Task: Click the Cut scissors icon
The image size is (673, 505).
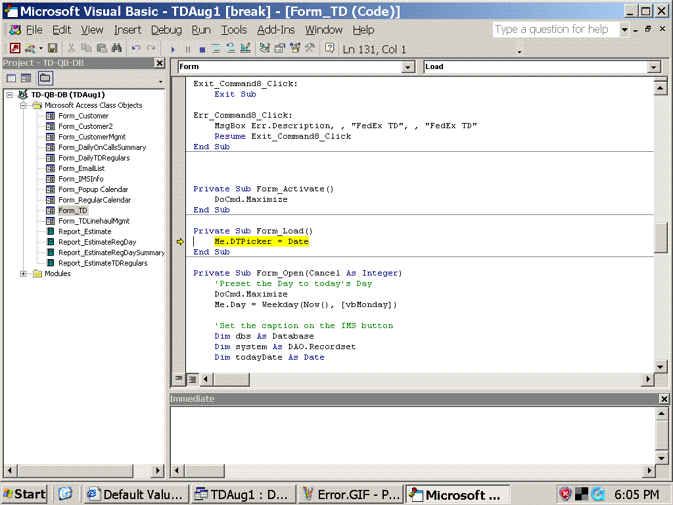Action: tap(71, 48)
